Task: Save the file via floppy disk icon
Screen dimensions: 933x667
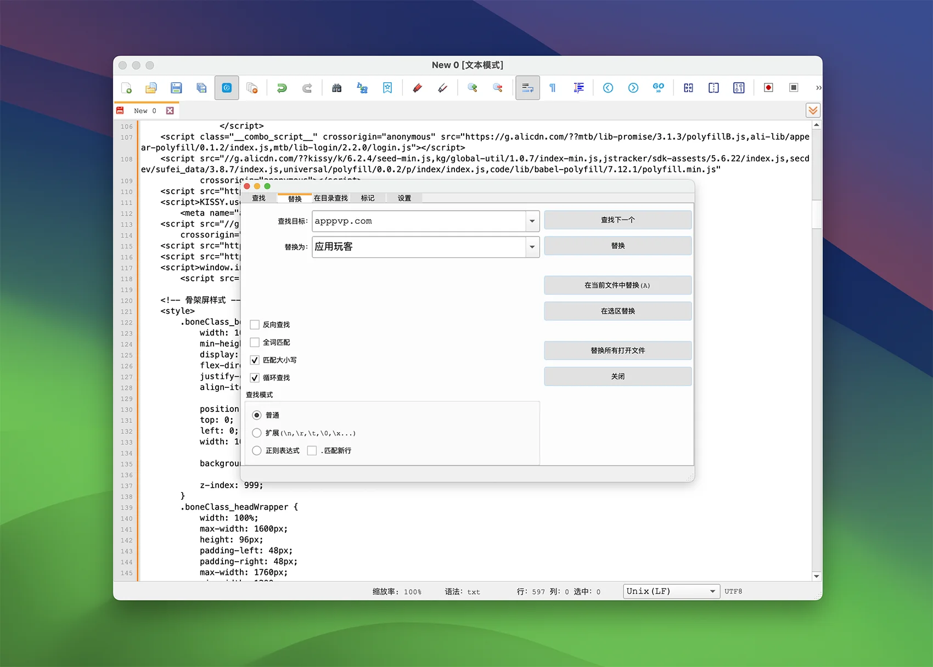Action: point(176,88)
